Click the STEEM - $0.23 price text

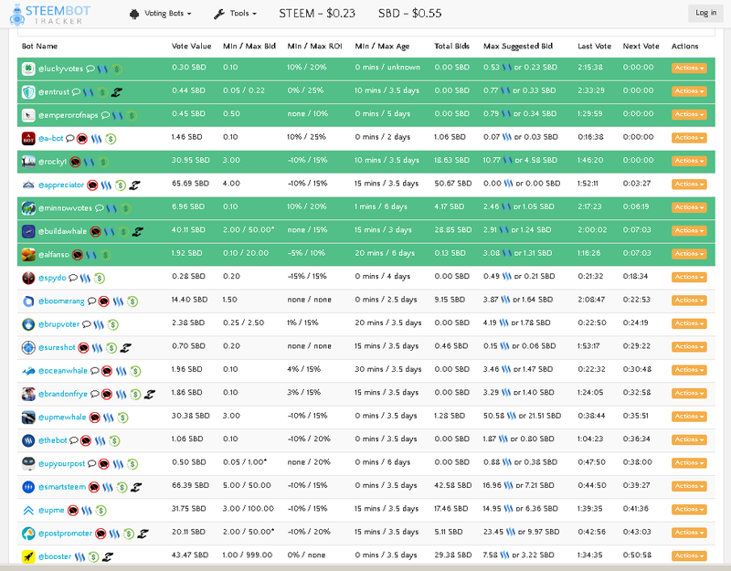tap(317, 14)
